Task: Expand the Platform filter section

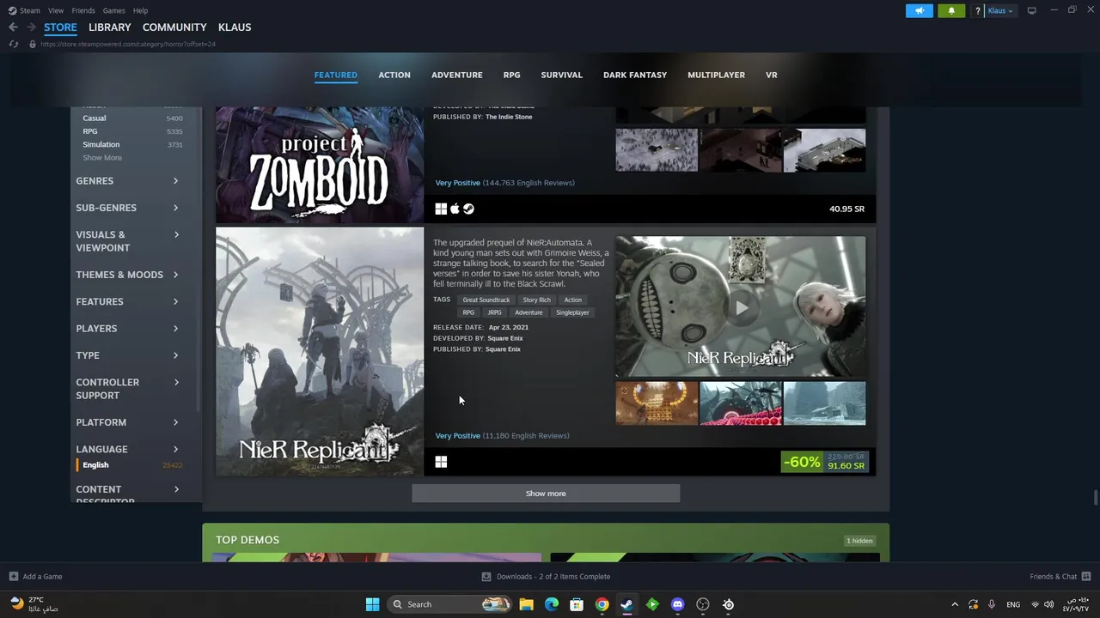Action: pyautogui.click(x=127, y=422)
